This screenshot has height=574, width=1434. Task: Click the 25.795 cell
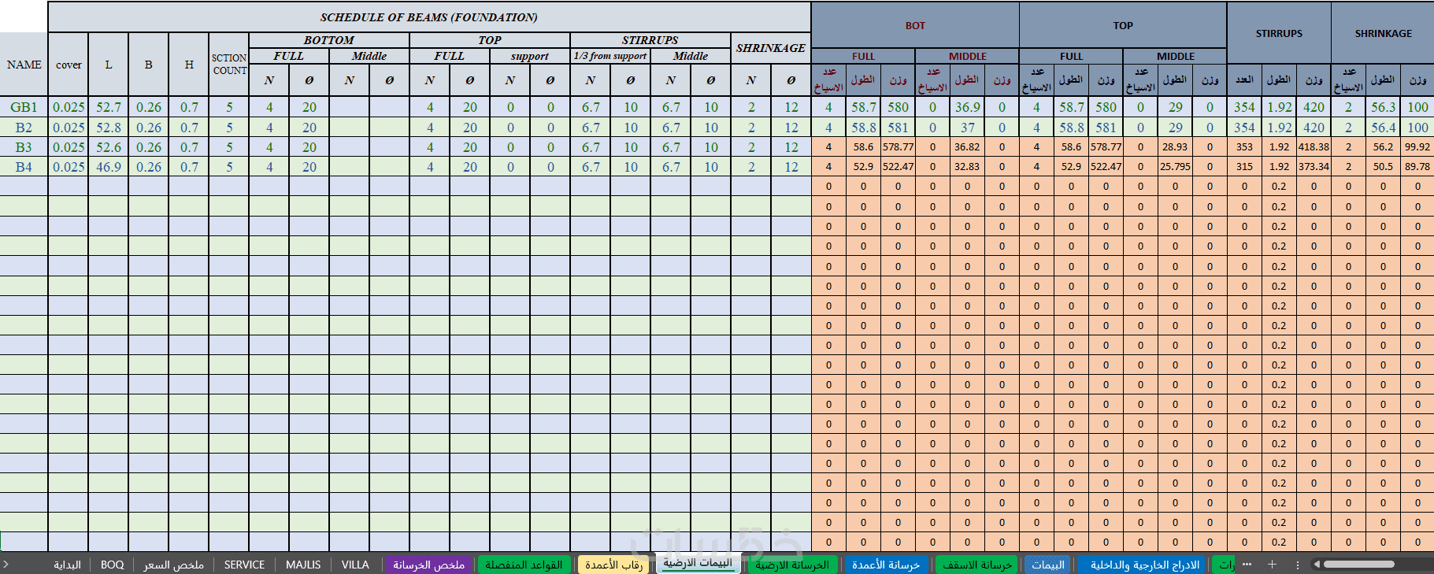click(1175, 166)
